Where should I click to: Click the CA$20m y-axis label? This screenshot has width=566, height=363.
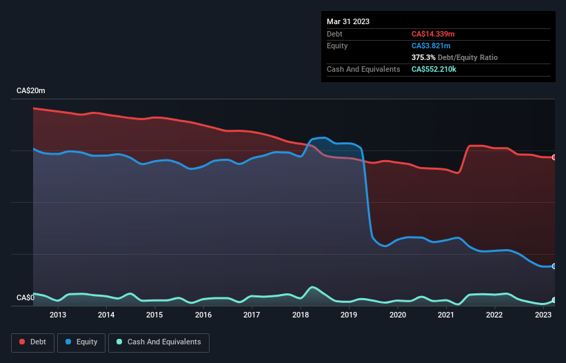click(x=31, y=90)
